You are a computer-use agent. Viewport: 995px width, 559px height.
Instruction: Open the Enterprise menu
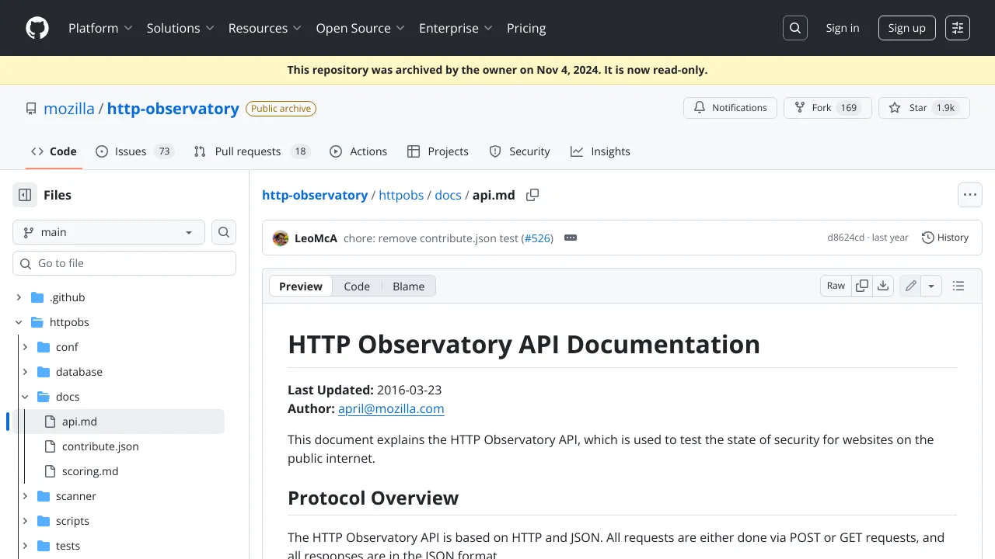click(456, 28)
